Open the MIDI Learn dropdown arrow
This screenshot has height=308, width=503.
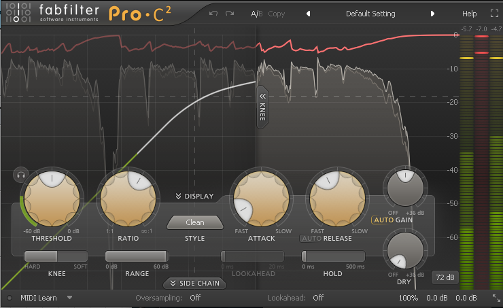[x=69, y=298]
